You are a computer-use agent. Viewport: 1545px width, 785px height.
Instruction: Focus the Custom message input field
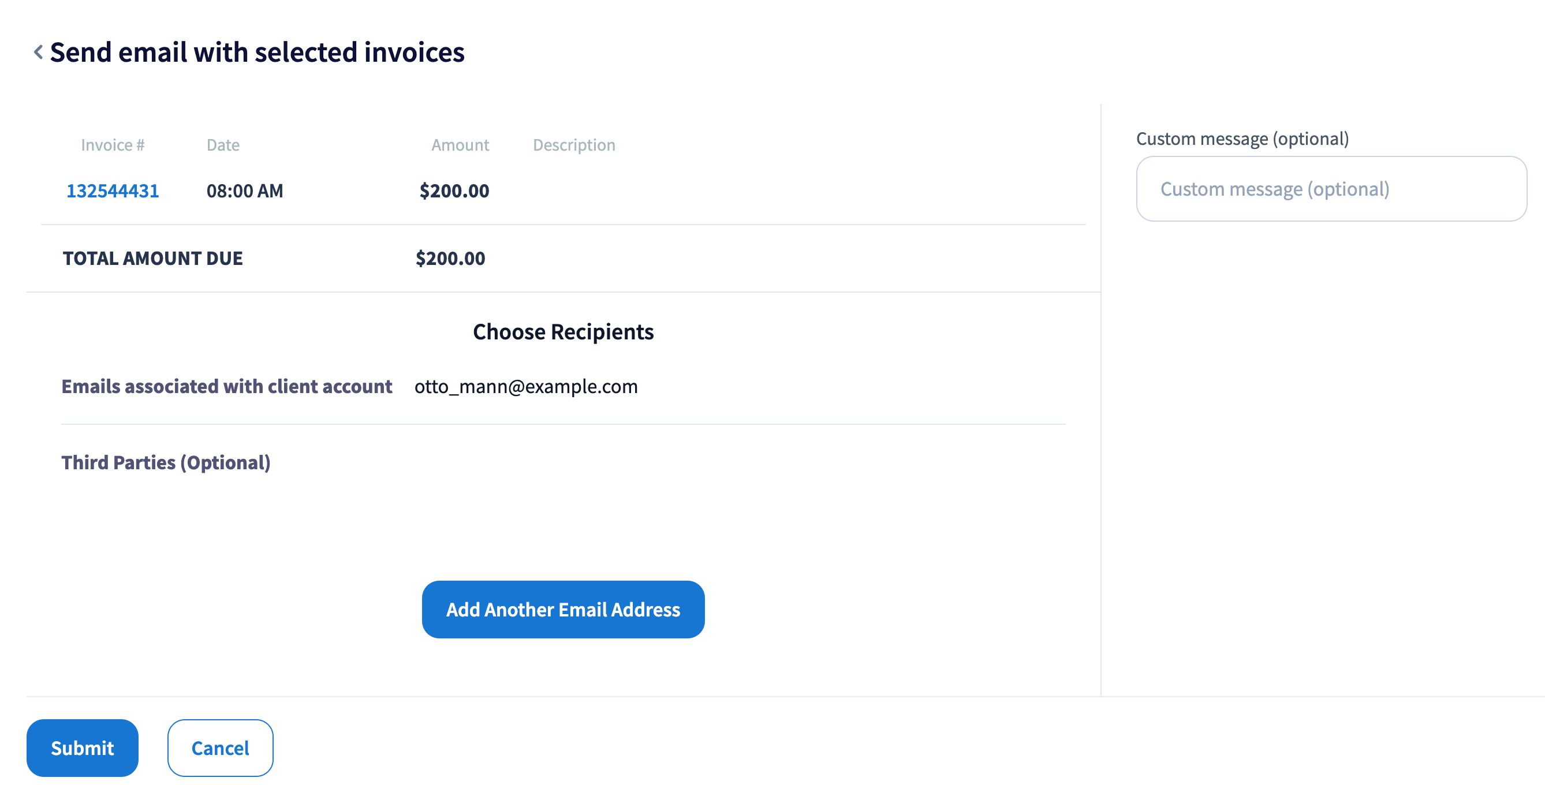pyautogui.click(x=1330, y=189)
